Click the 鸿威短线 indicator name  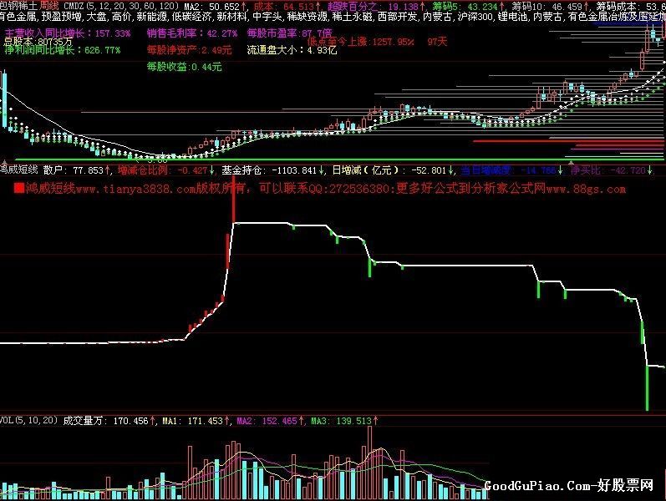19,170
